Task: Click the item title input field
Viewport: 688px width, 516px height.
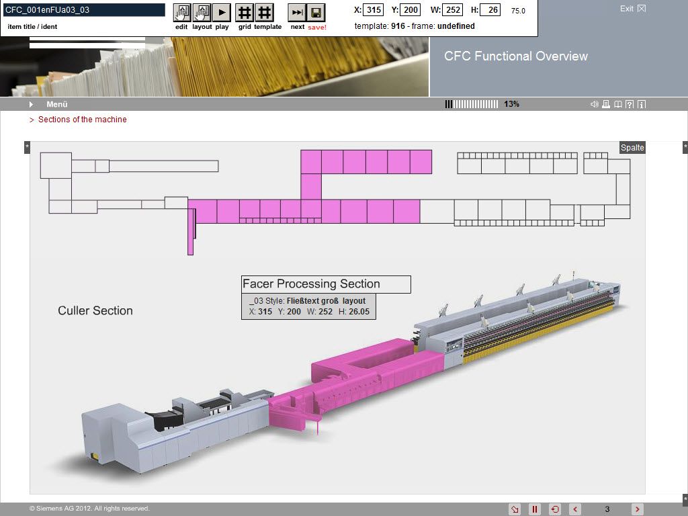Action: [x=84, y=10]
